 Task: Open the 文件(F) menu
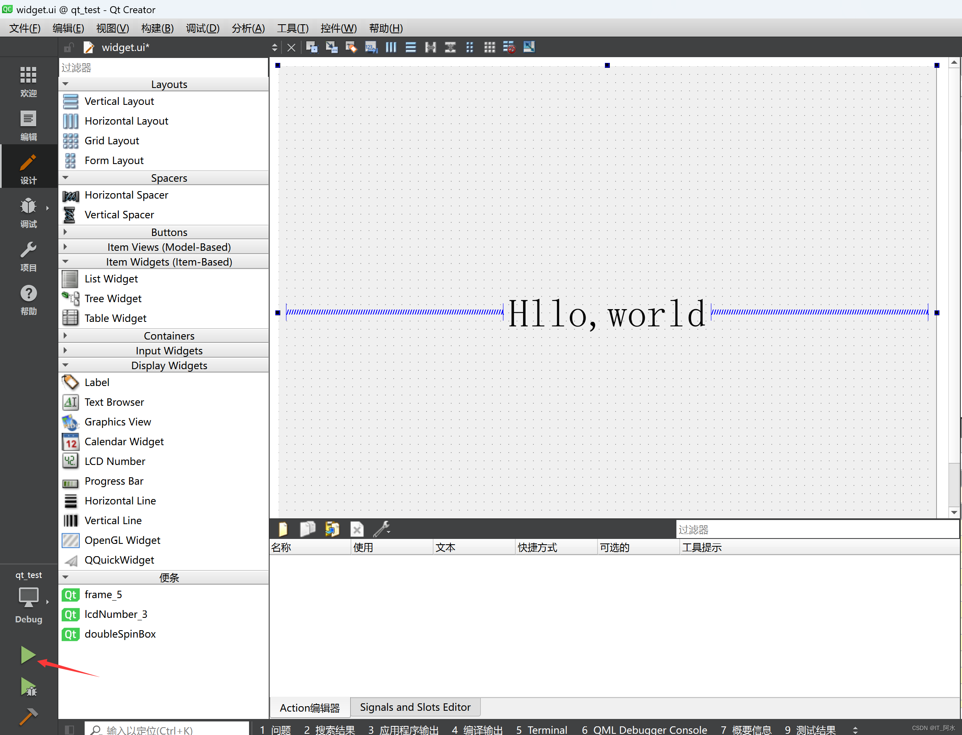(x=25, y=28)
